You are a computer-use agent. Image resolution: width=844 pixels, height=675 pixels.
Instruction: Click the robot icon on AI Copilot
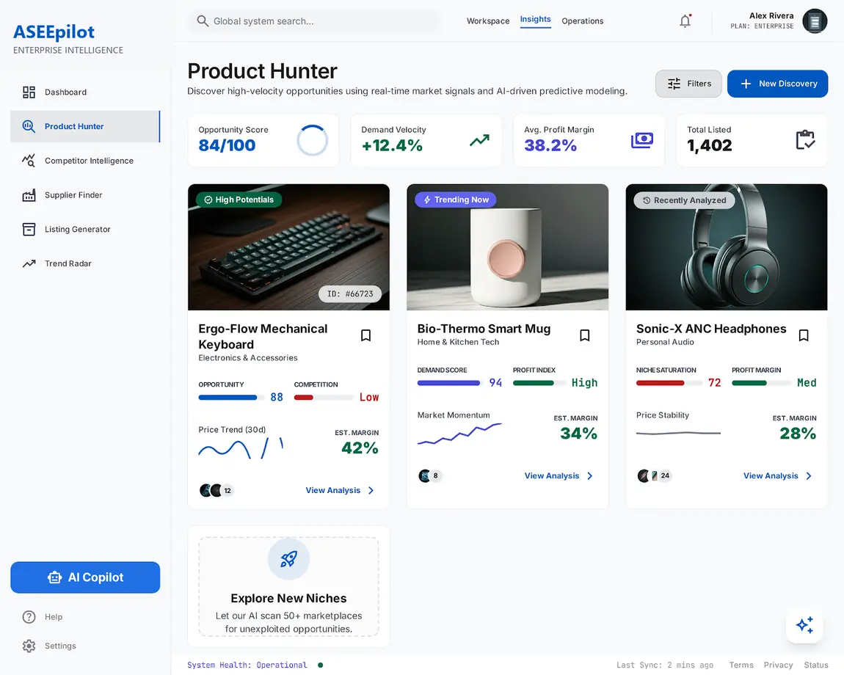(54, 577)
